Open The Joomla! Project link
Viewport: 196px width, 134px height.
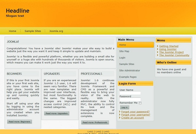tap(171, 52)
